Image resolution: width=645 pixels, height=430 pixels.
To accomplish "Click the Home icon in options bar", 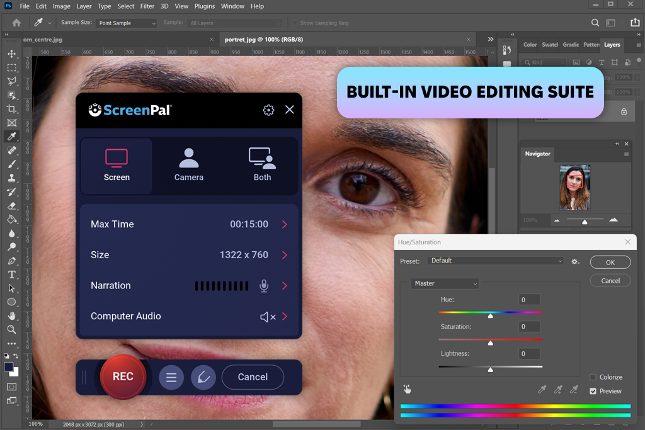I will (x=16, y=23).
